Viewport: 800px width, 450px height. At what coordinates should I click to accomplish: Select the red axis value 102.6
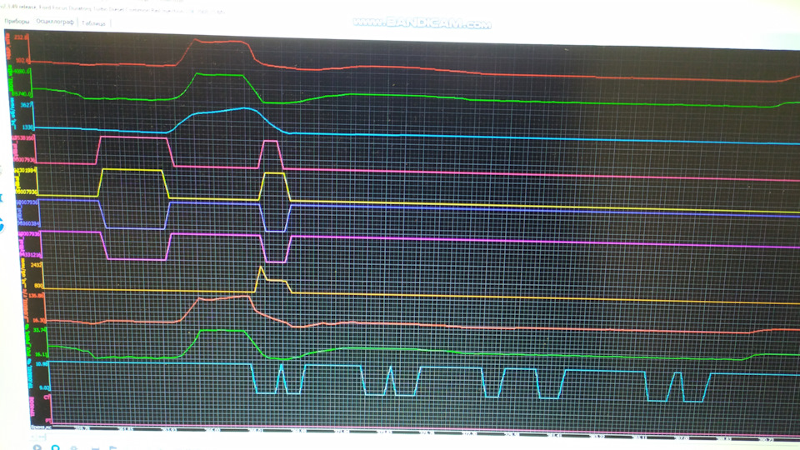(x=23, y=60)
